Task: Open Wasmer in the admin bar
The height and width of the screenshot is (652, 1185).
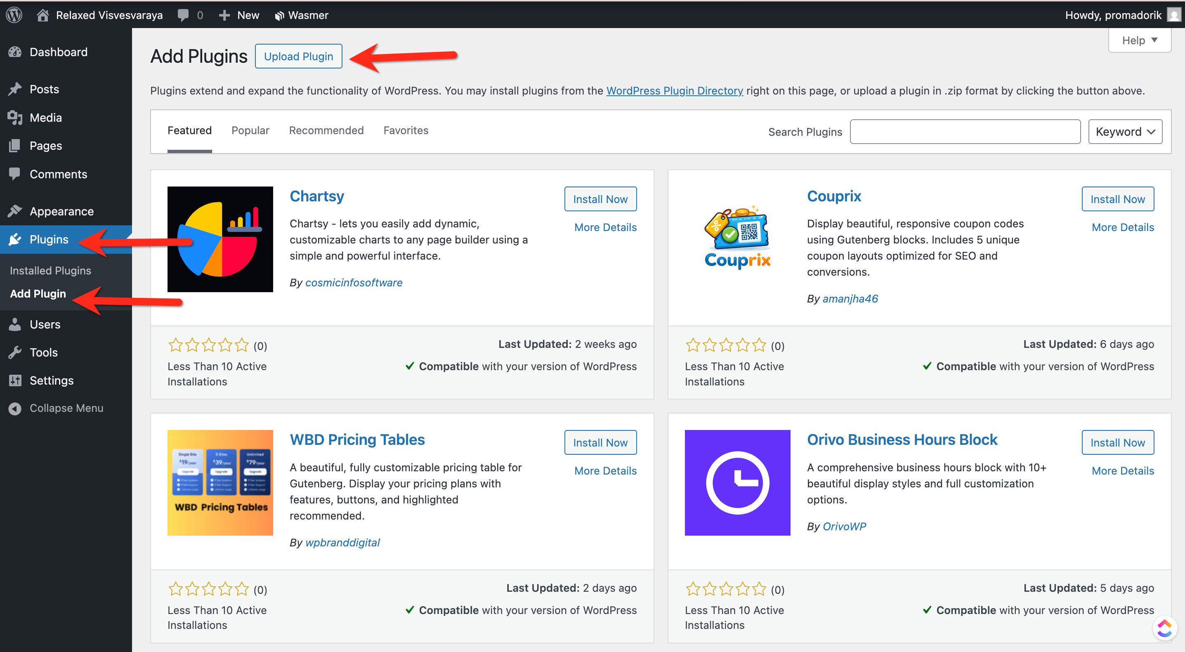Action: [x=301, y=15]
